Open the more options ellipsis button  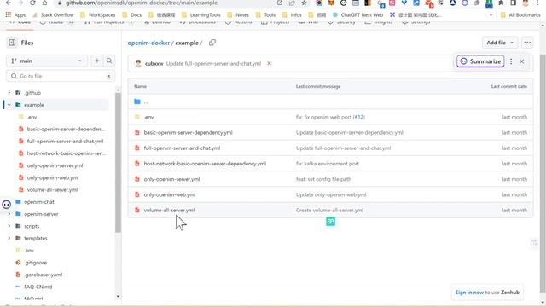527,43
